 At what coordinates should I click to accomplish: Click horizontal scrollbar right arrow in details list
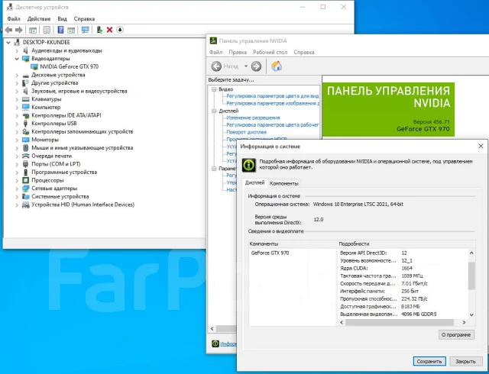tap(464, 322)
